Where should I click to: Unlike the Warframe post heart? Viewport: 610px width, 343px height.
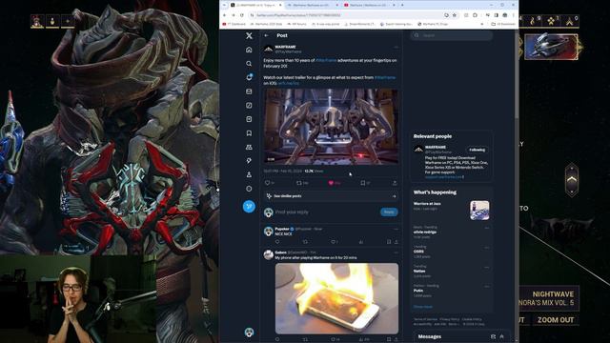(331, 182)
